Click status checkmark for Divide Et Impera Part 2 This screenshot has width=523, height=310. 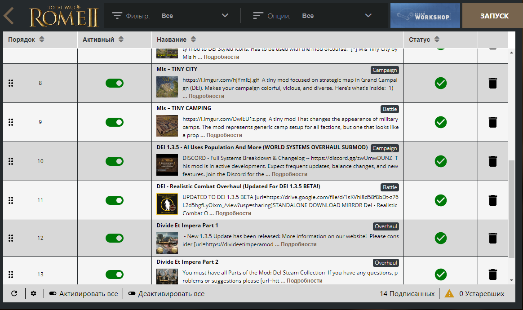point(441,275)
